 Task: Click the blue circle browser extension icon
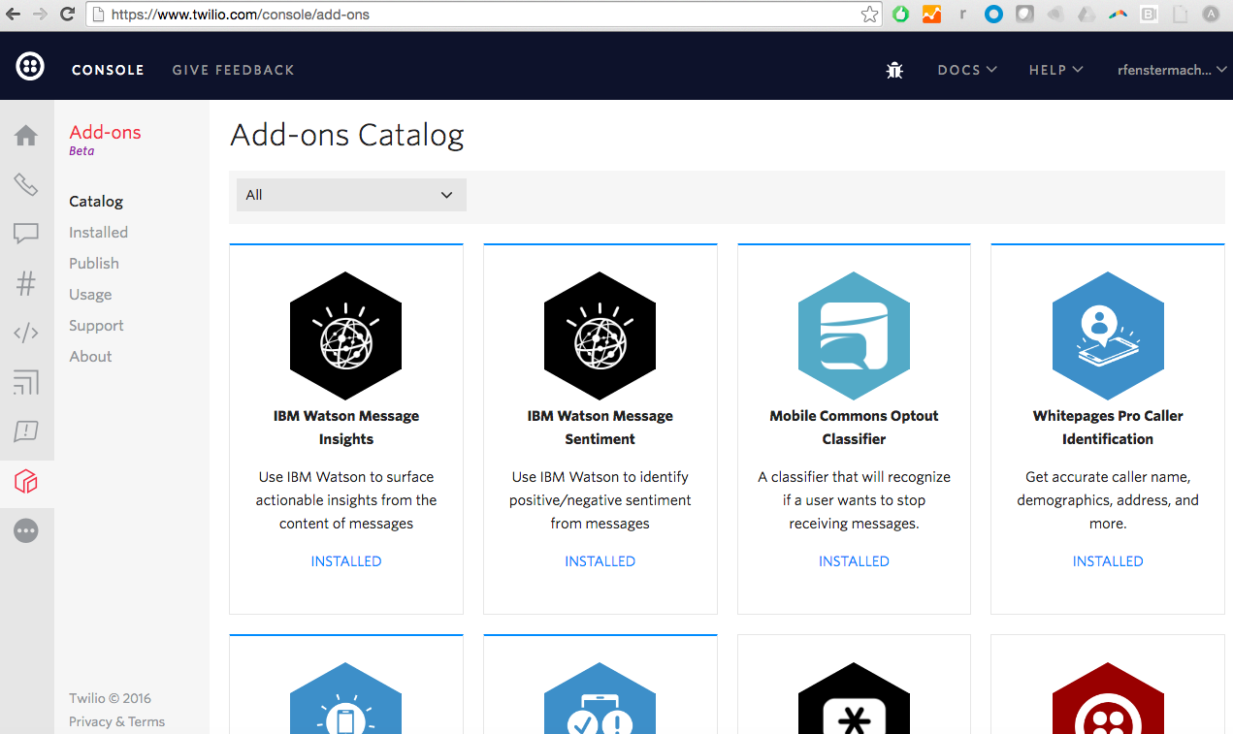tap(993, 15)
